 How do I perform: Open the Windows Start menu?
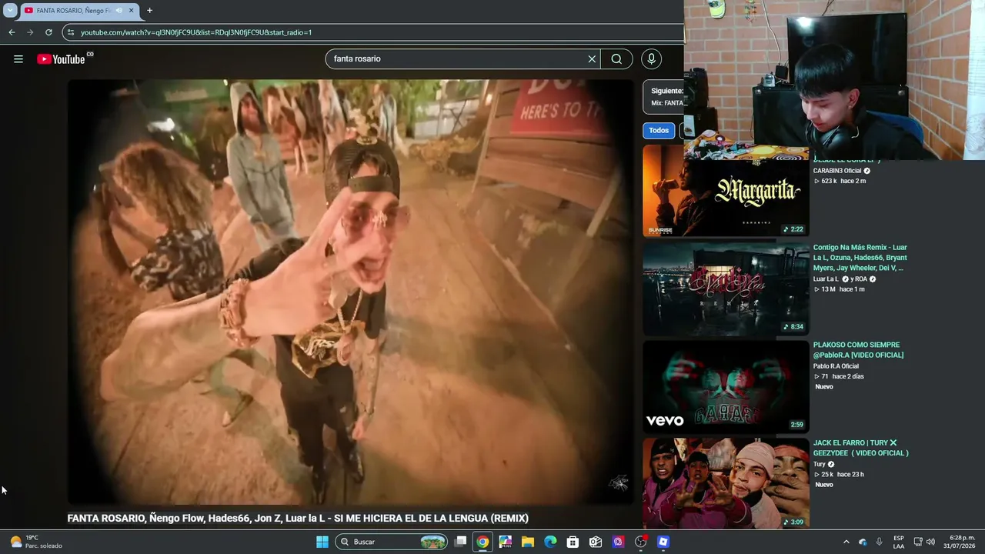322,542
